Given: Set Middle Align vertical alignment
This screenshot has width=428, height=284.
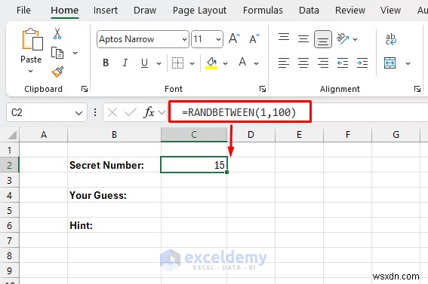Looking at the screenshot, I should 303,39.
